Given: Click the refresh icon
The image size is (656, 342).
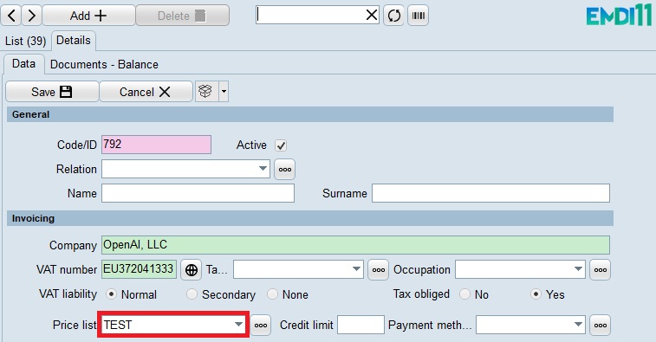Looking at the screenshot, I should [x=393, y=16].
